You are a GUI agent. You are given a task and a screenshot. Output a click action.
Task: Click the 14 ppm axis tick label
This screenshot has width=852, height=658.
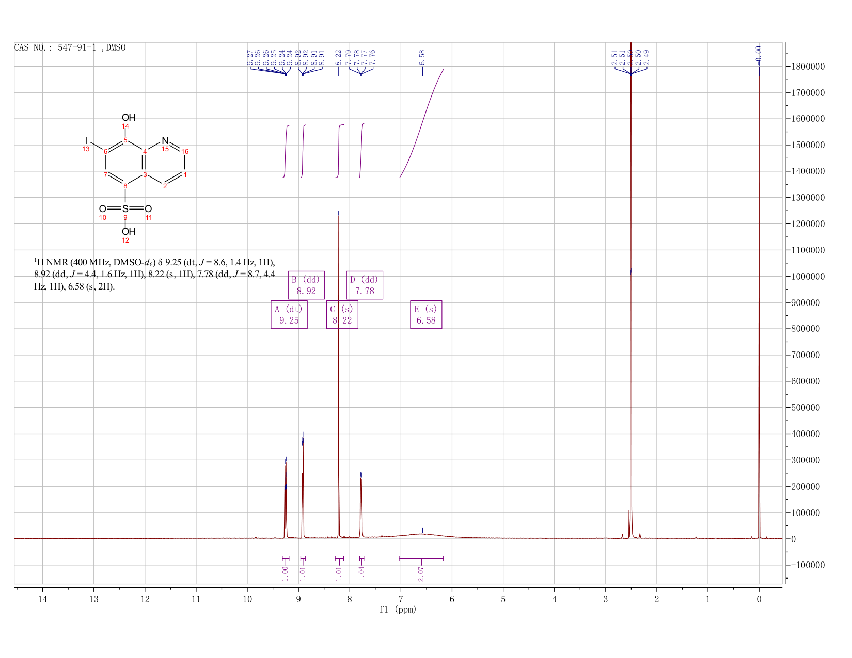tap(42, 599)
